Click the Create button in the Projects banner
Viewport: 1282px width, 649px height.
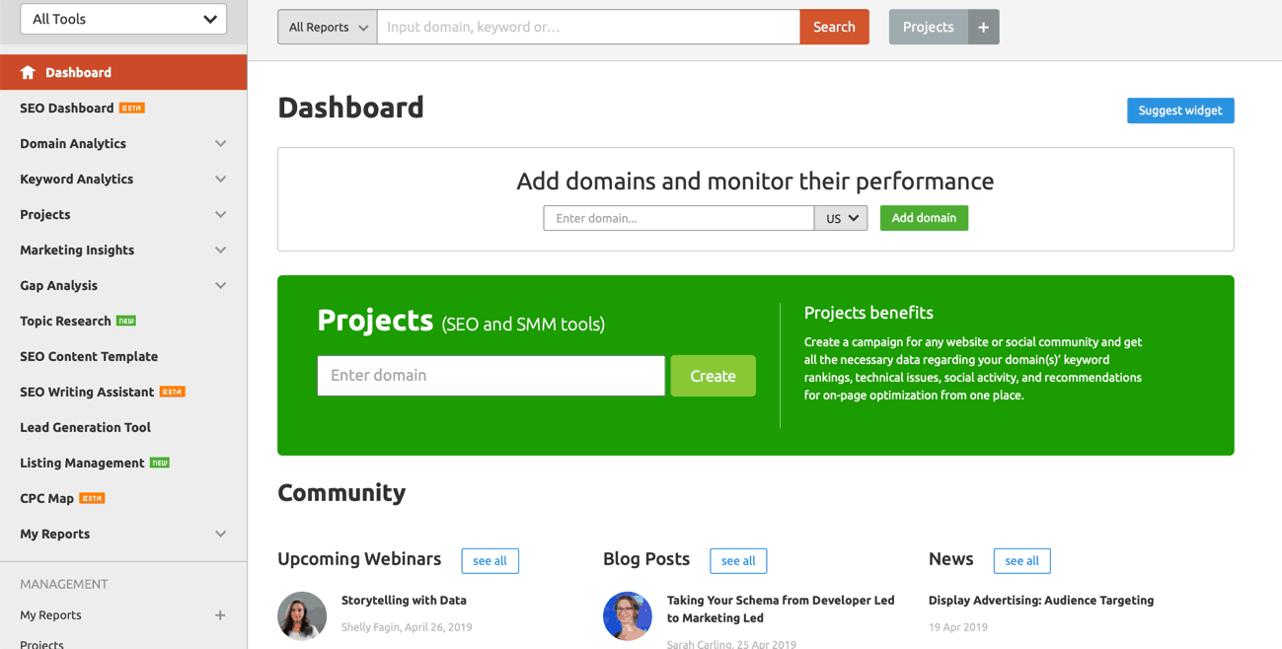[713, 376]
